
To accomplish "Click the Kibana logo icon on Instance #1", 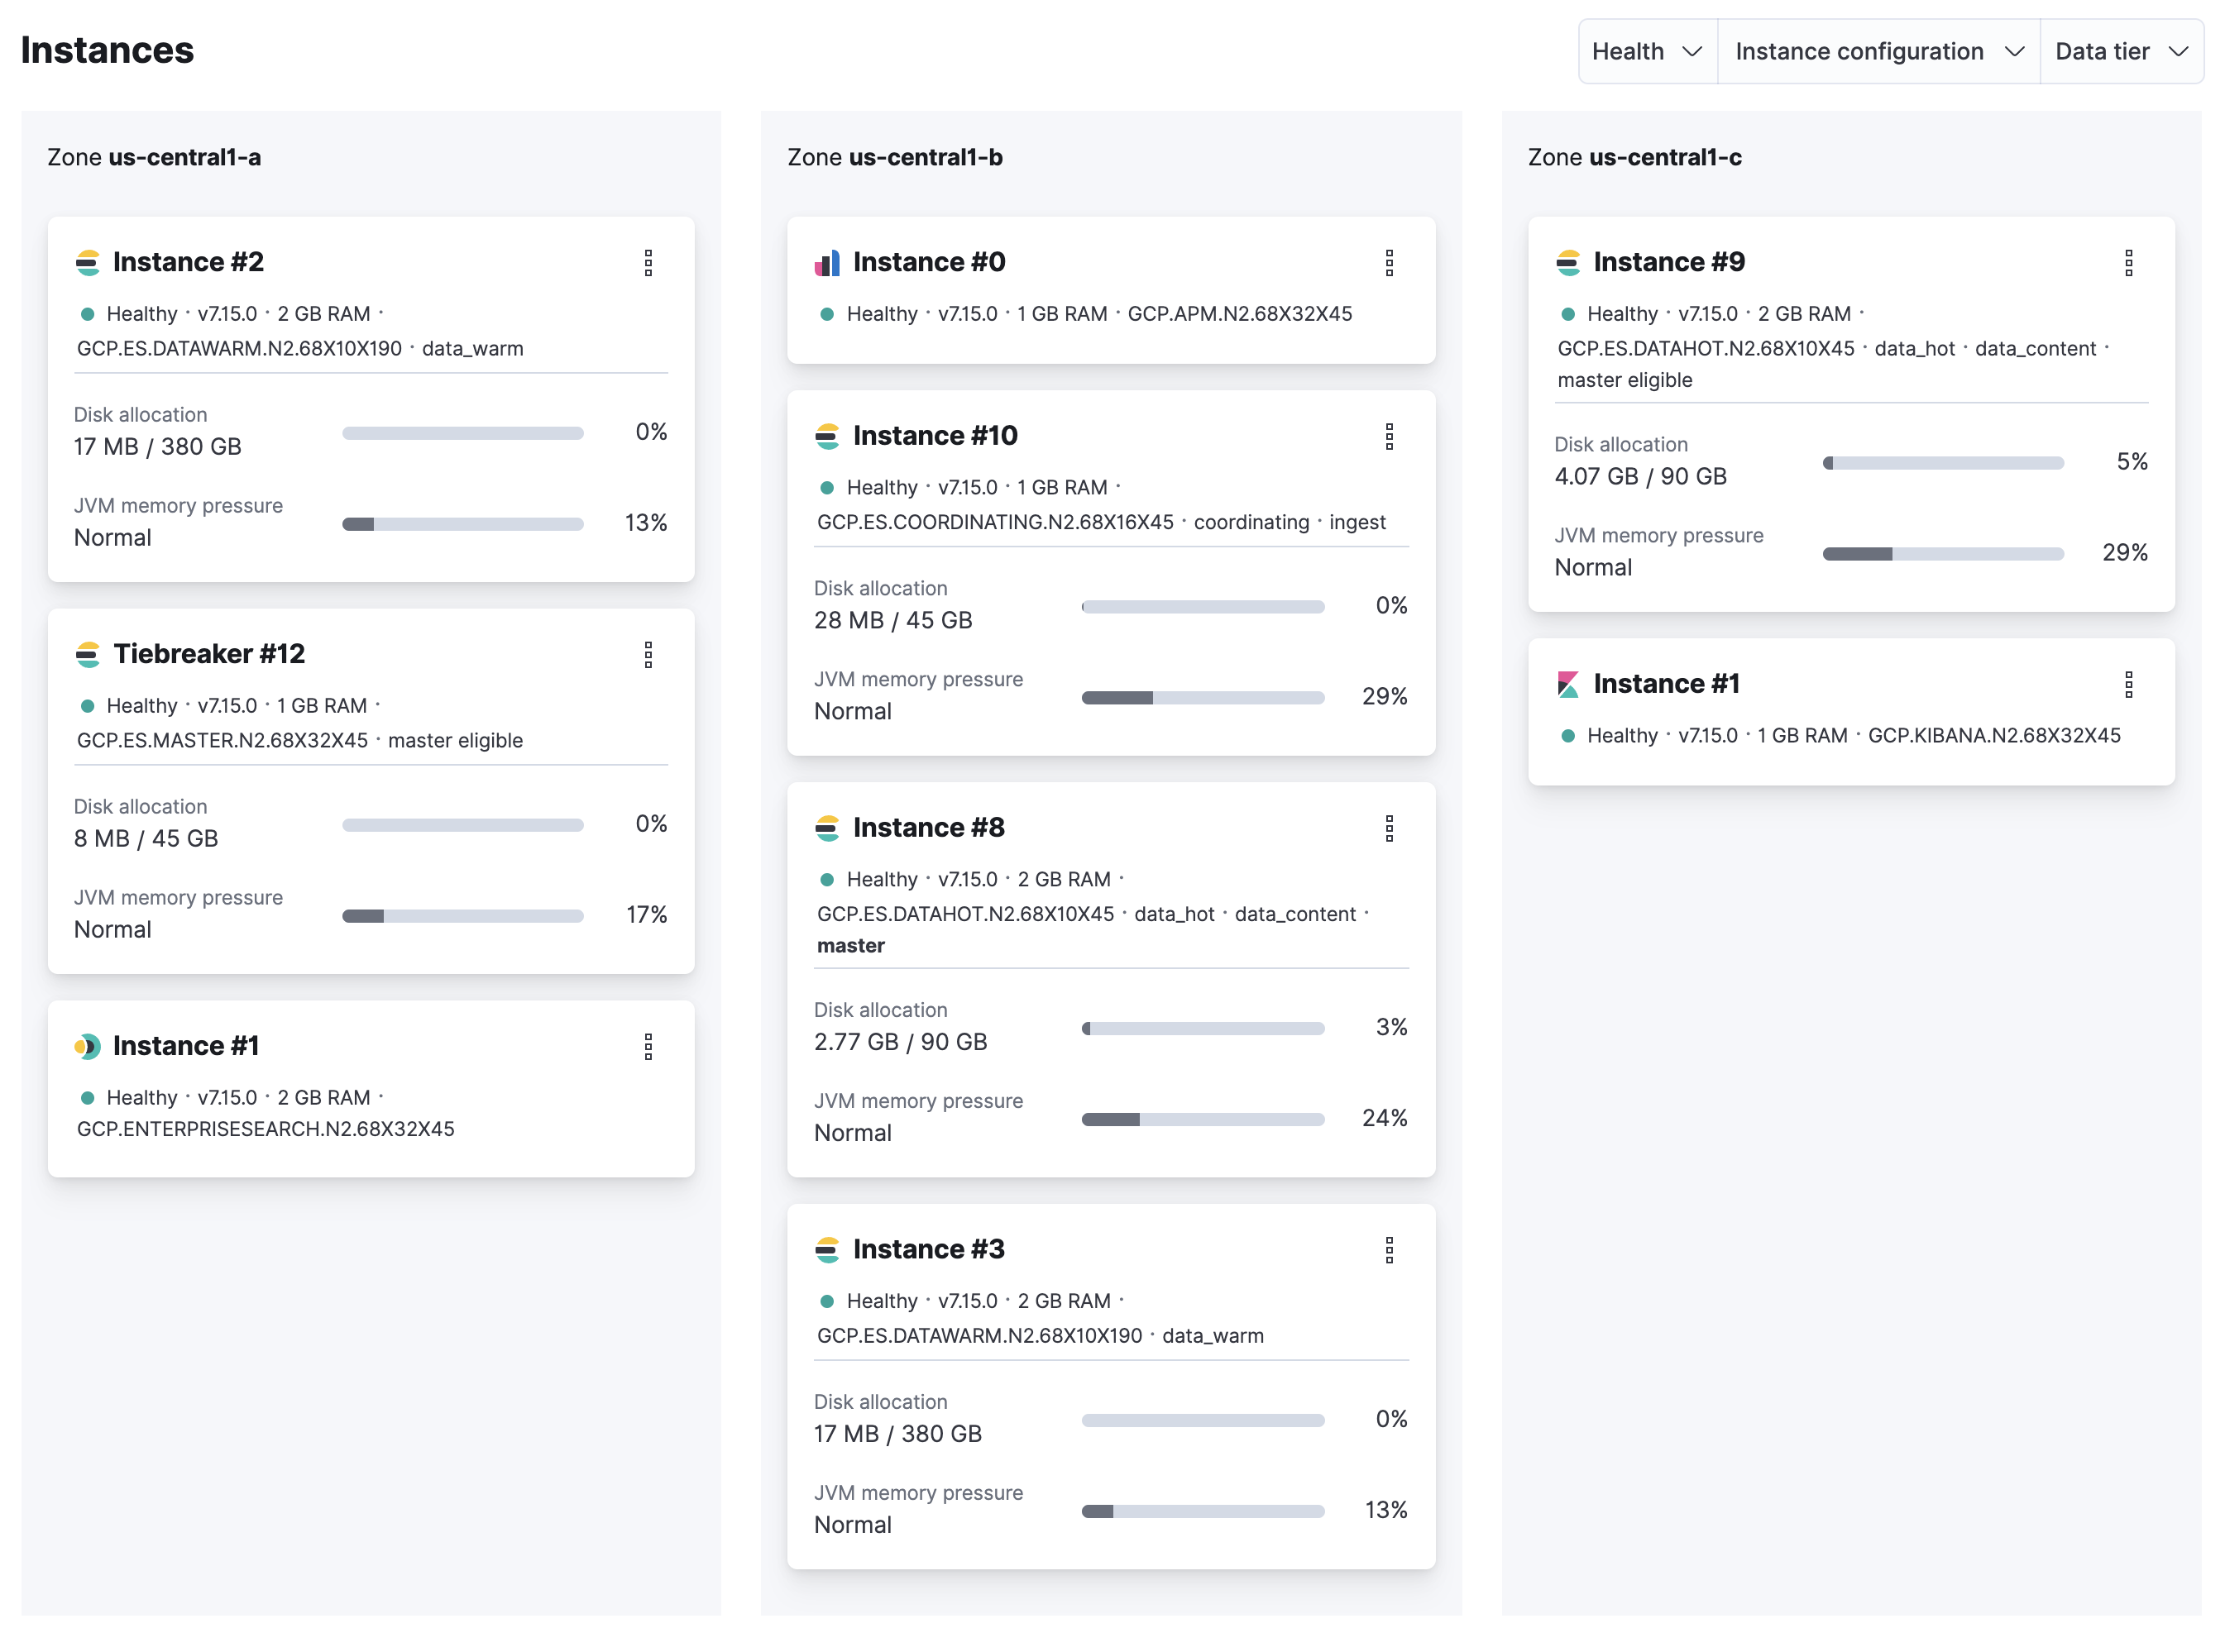I will (x=1567, y=685).
